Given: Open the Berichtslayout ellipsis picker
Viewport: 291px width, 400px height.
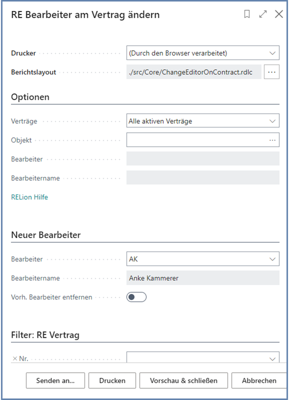Looking at the screenshot, I should click(272, 72).
